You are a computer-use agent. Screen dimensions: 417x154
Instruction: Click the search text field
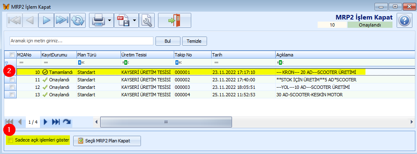(x=81, y=41)
